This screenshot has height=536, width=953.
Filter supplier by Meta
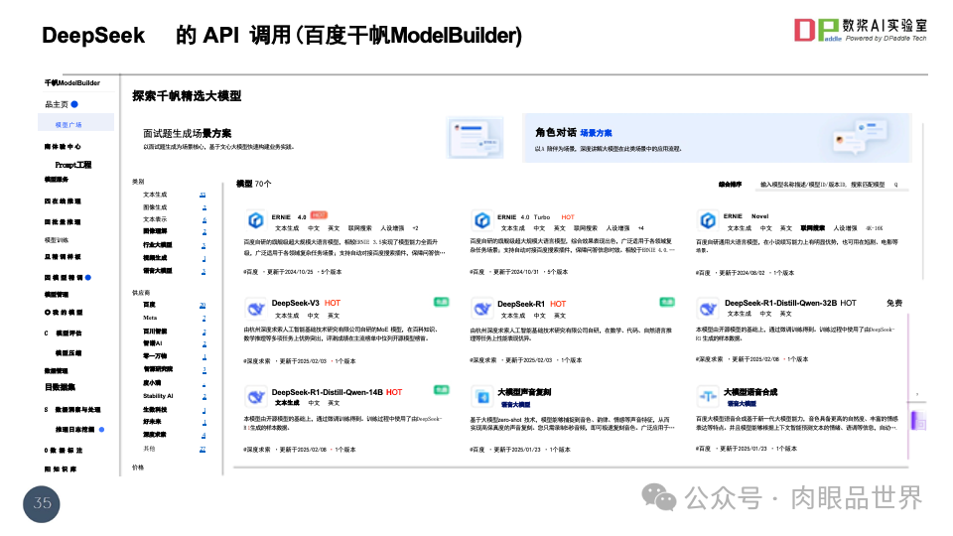tap(150, 318)
